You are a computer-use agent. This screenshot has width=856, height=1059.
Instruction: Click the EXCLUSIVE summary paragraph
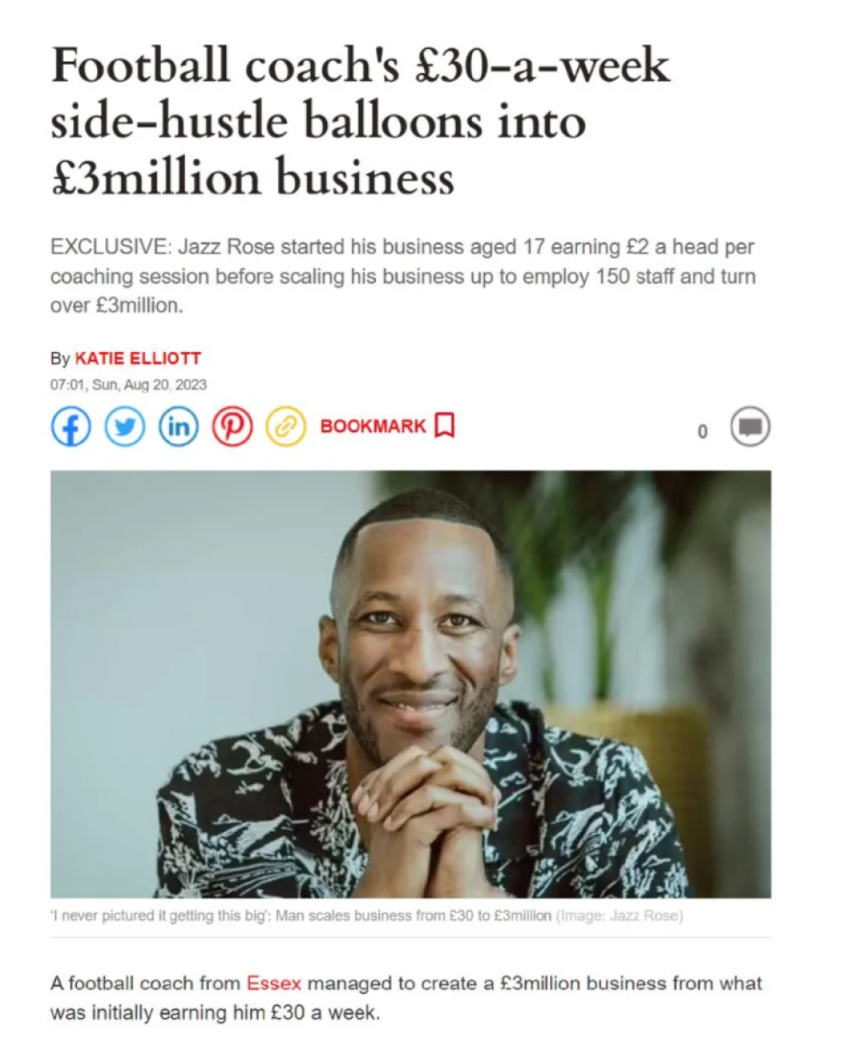pyautogui.click(x=403, y=276)
